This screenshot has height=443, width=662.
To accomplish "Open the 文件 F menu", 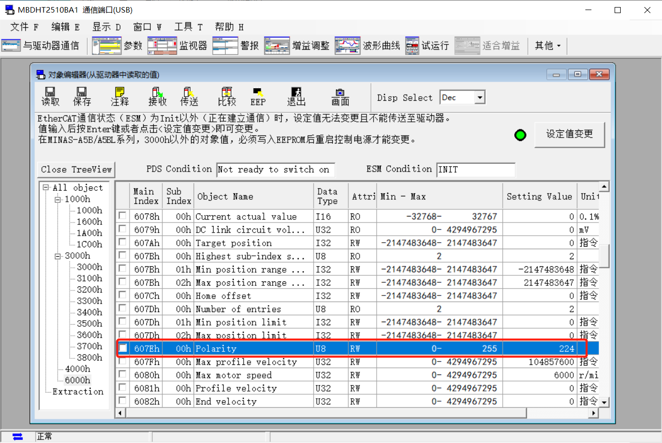I will (x=25, y=27).
